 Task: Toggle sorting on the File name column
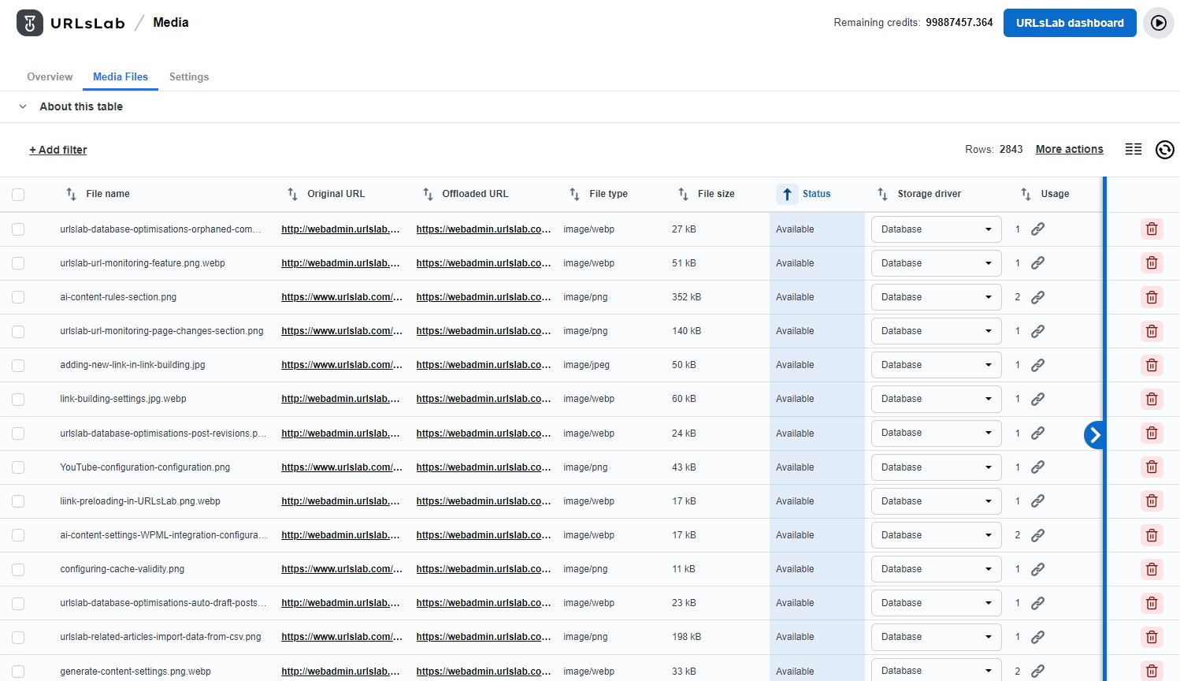[x=71, y=193]
